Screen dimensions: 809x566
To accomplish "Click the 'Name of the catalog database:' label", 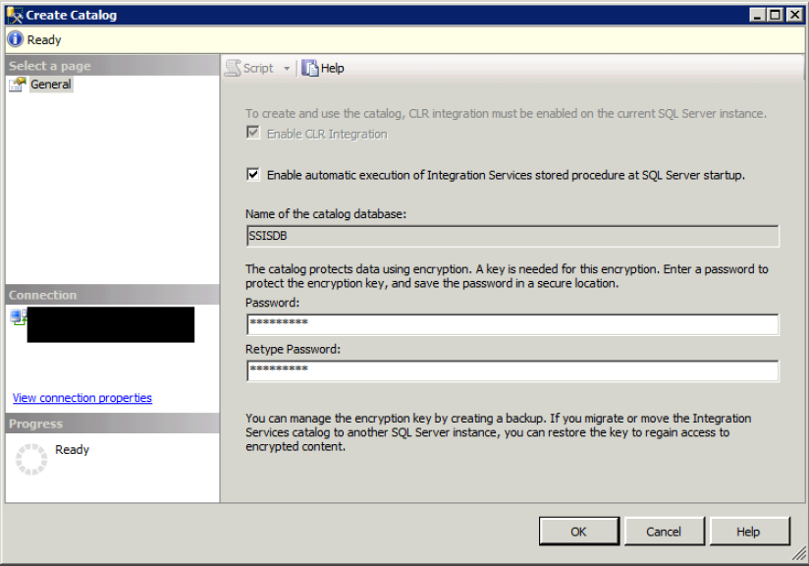I will (326, 214).
